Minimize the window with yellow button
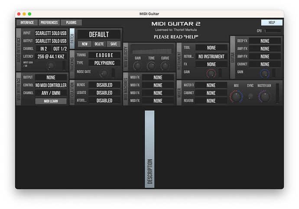The height and width of the screenshot is (209, 299). click(x=24, y=14)
